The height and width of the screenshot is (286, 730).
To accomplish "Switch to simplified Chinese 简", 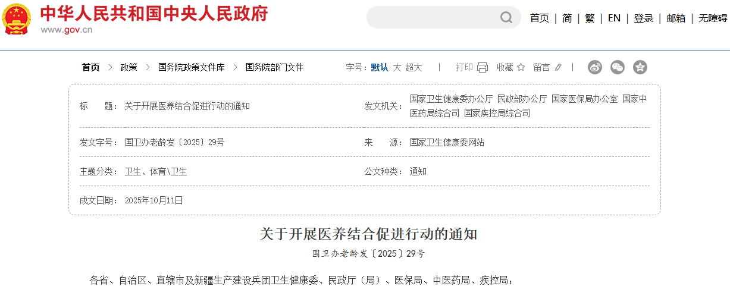I will coord(567,18).
